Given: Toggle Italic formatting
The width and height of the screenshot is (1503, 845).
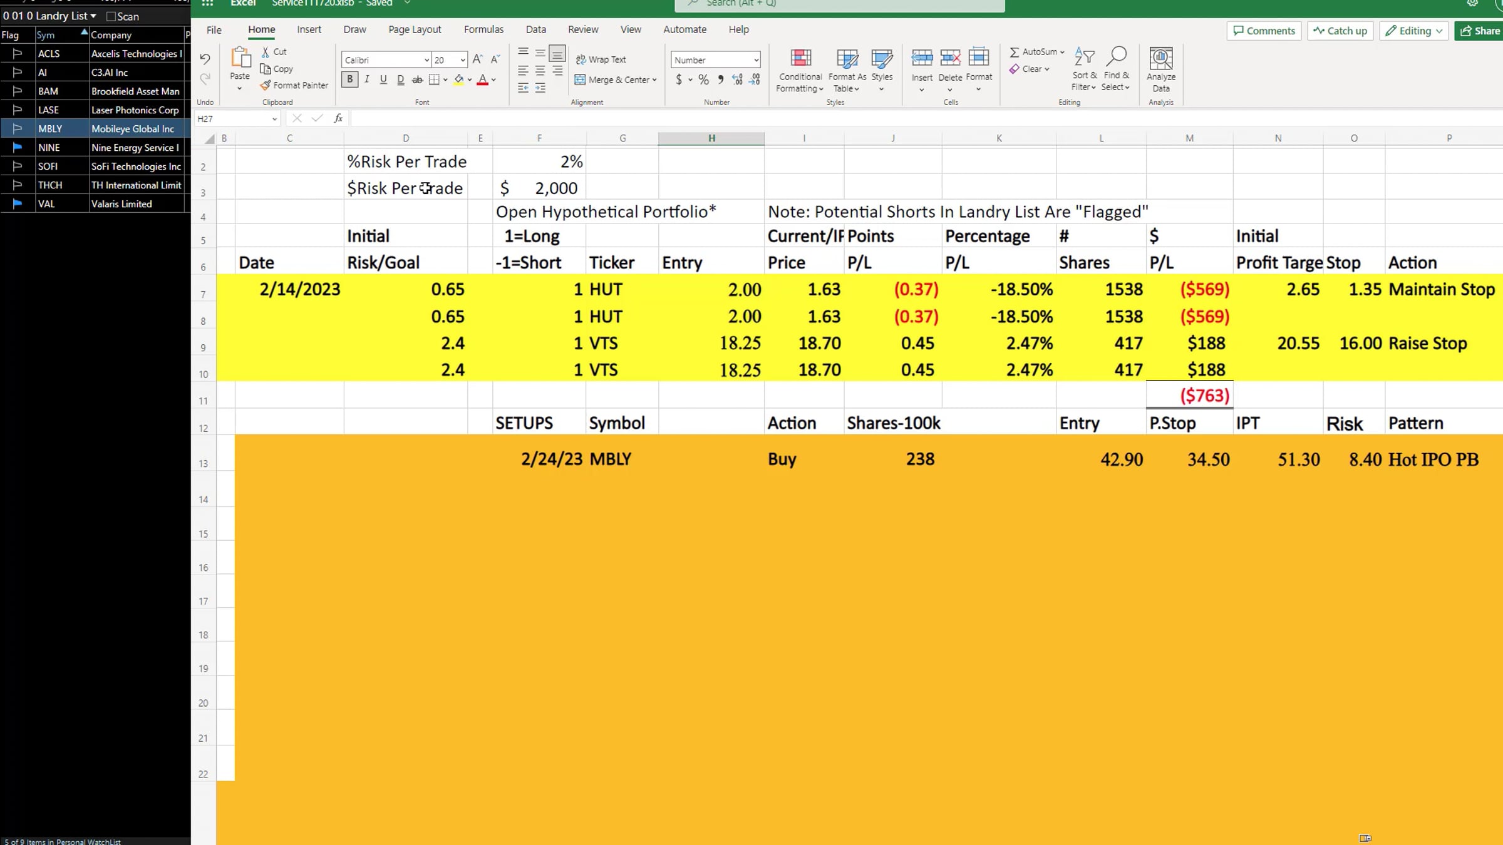Looking at the screenshot, I should (366, 79).
